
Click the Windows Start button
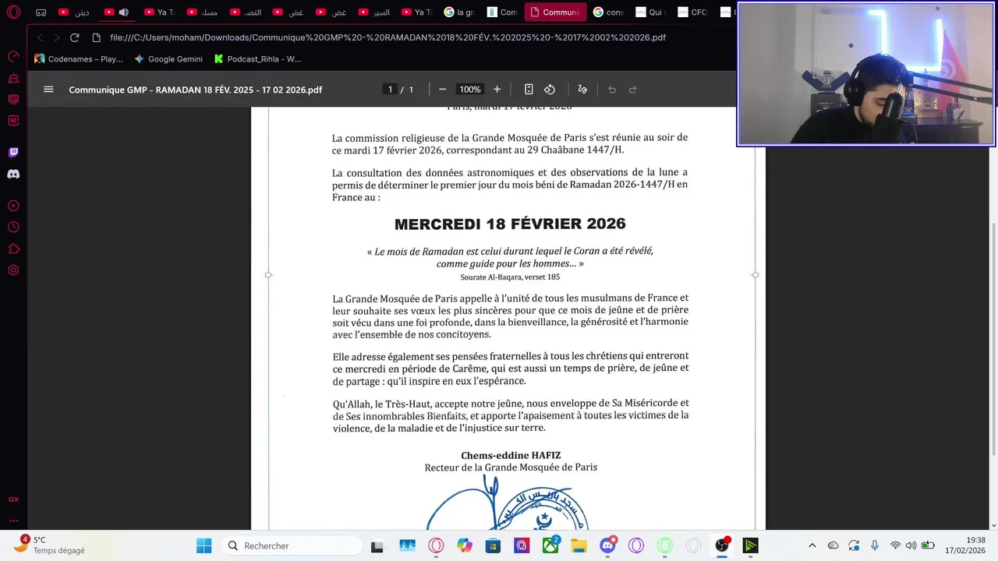tap(204, 545)
